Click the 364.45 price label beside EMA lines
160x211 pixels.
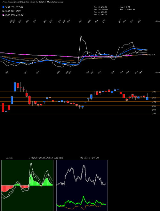point(151,55)
